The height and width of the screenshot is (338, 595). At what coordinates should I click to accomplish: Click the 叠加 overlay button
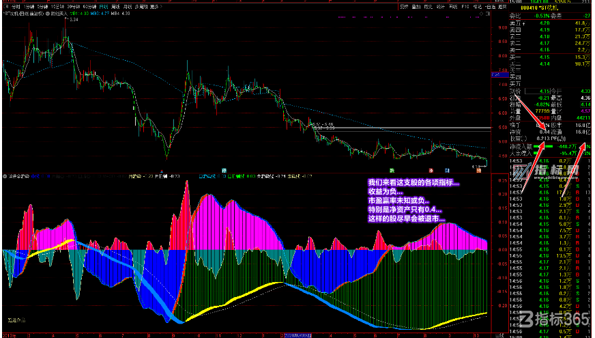416,7
